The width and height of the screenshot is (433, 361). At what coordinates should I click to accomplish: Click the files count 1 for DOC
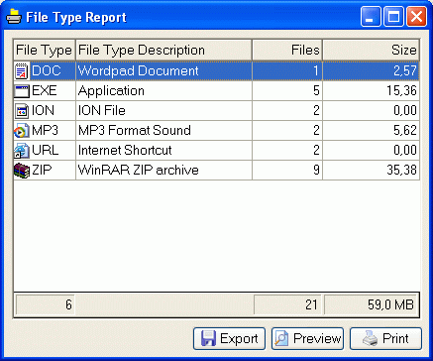316,70
